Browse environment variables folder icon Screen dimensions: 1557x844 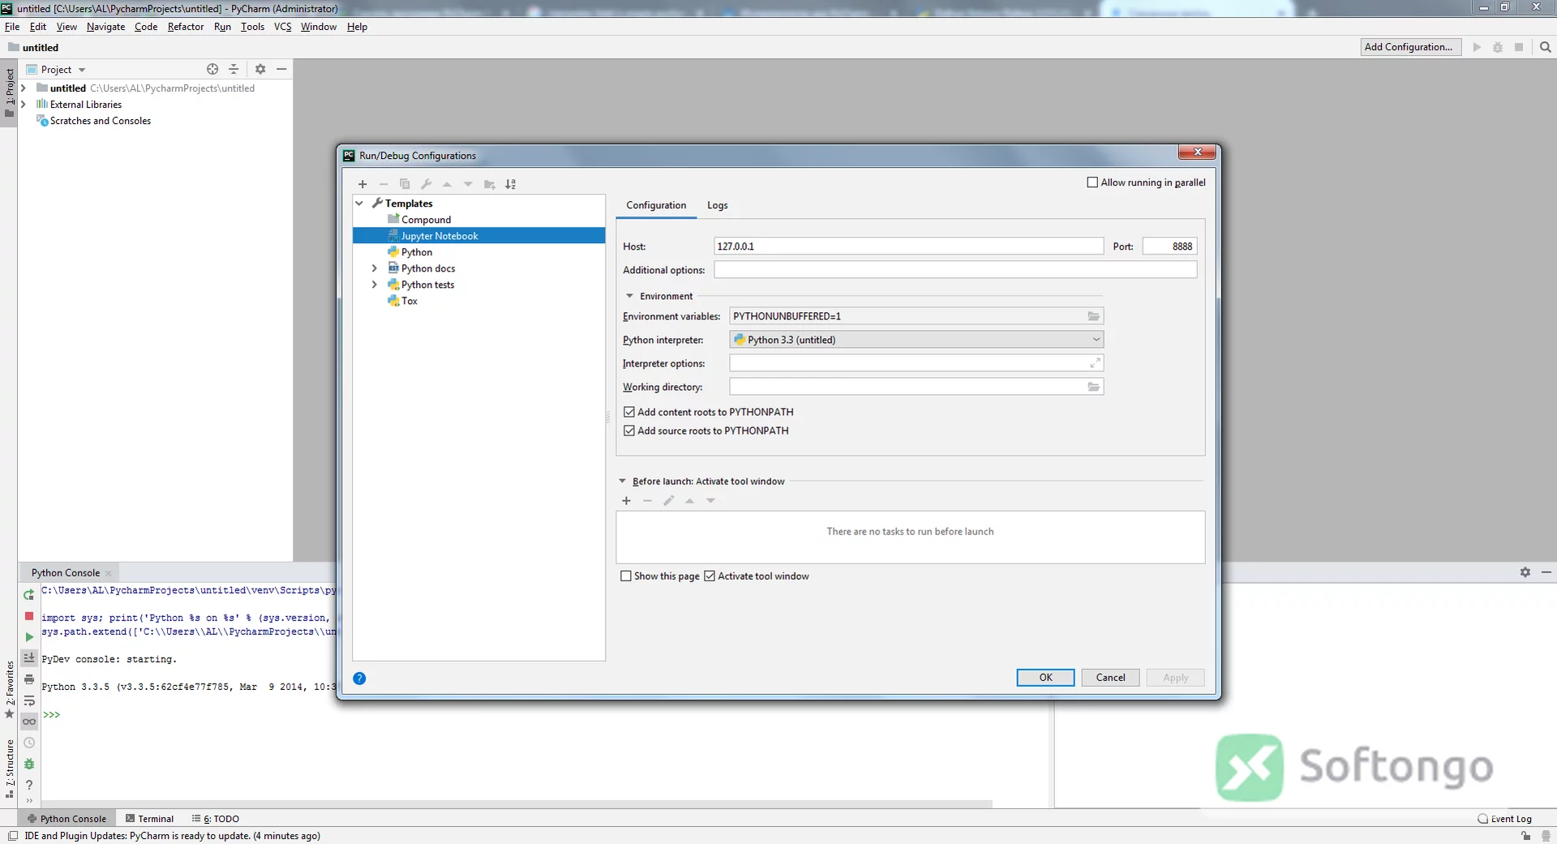tap(1093, 316)
